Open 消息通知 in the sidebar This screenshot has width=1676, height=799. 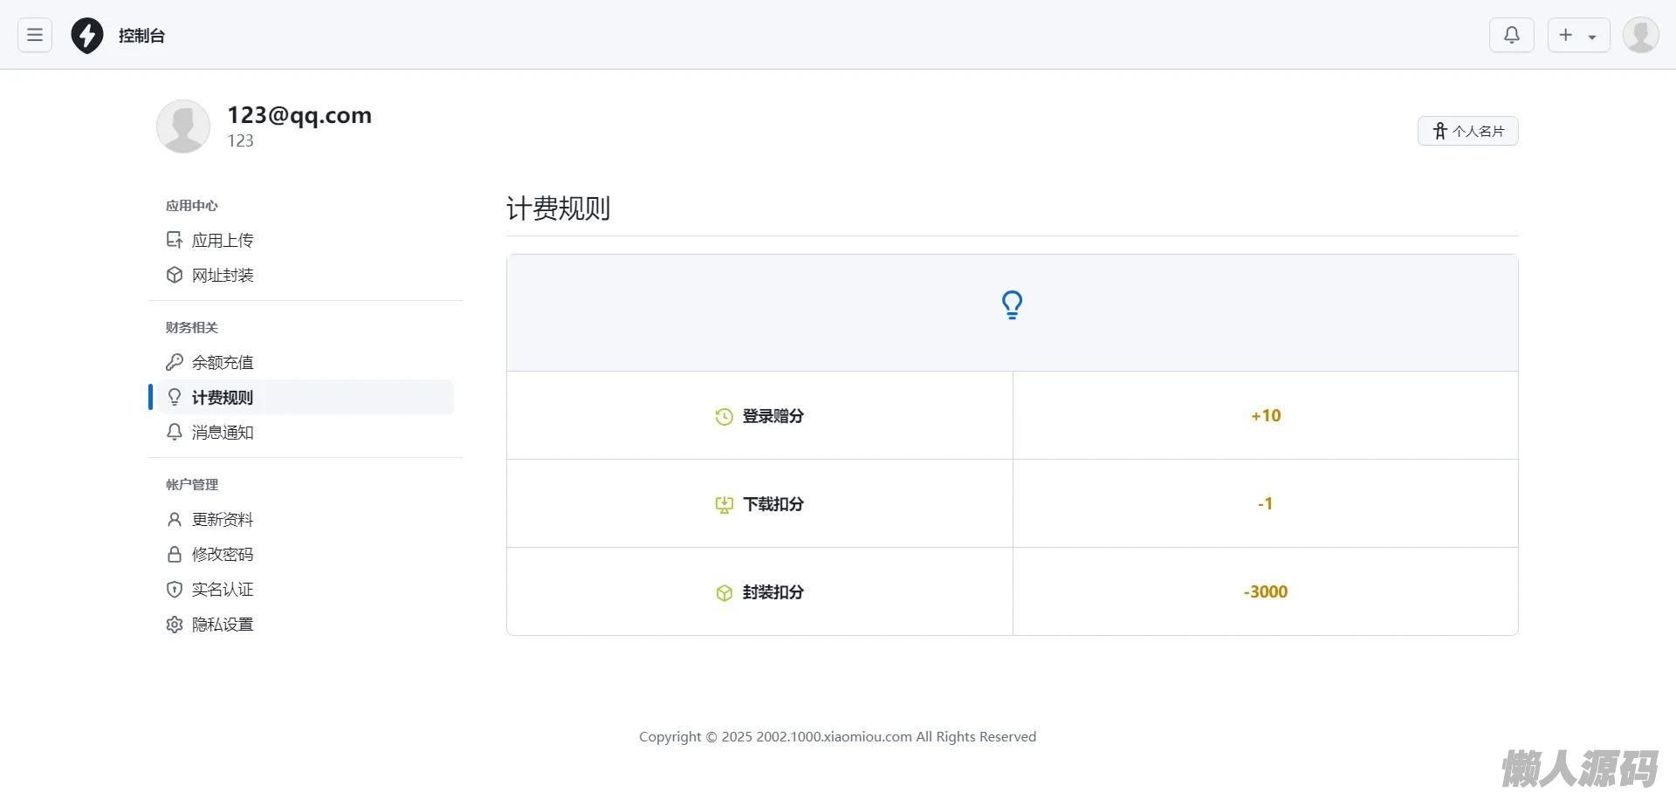(x=222, y=432)
